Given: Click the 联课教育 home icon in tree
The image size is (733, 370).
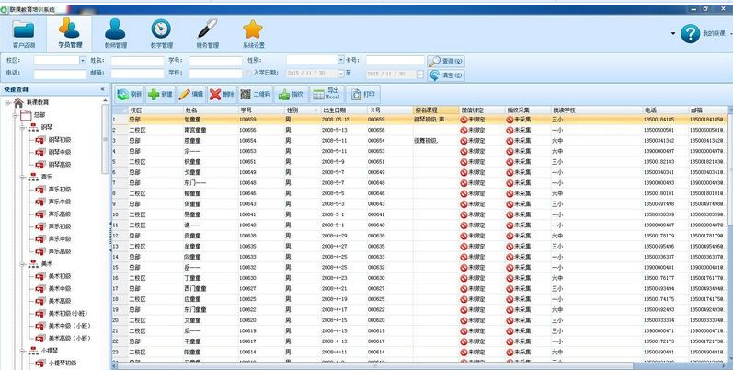Looking at the screenshot, I should (x=18, y=102).
